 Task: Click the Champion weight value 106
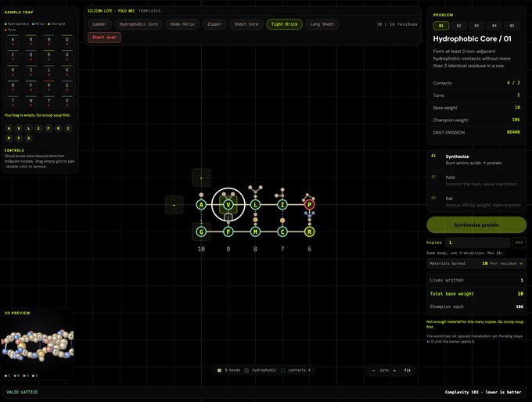click(x=516, y=120)
